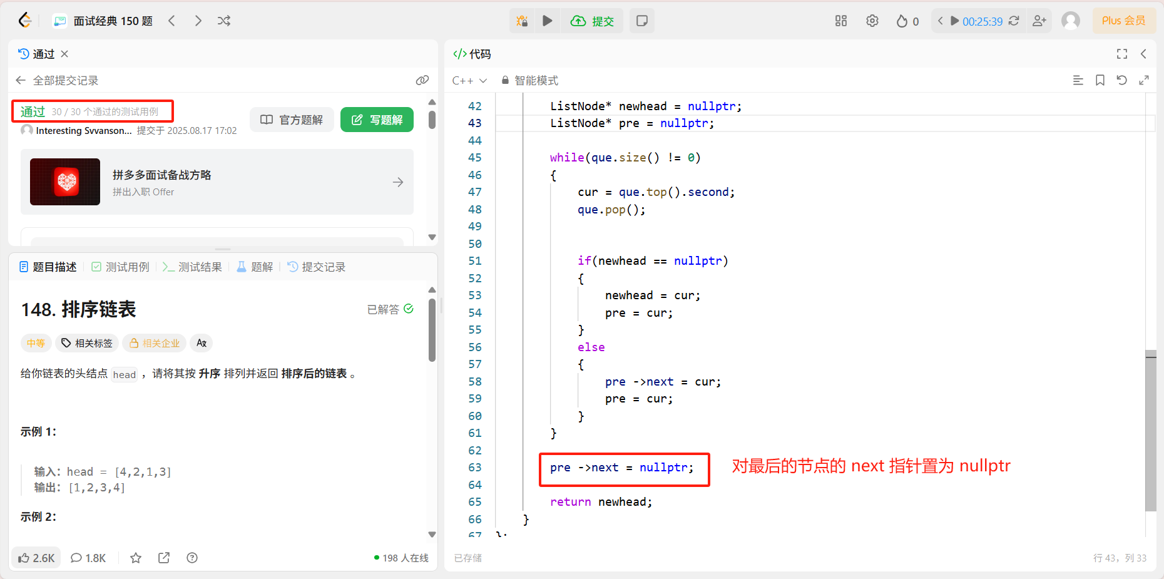Image resolution: width=1164 pixels, height=579 pixels.
Task: Toggle the timer pause with its play control
Action: (954, 21)
